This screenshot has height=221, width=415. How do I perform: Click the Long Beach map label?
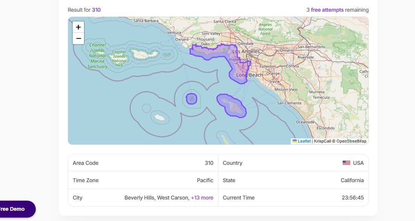[x=249, y=75]
